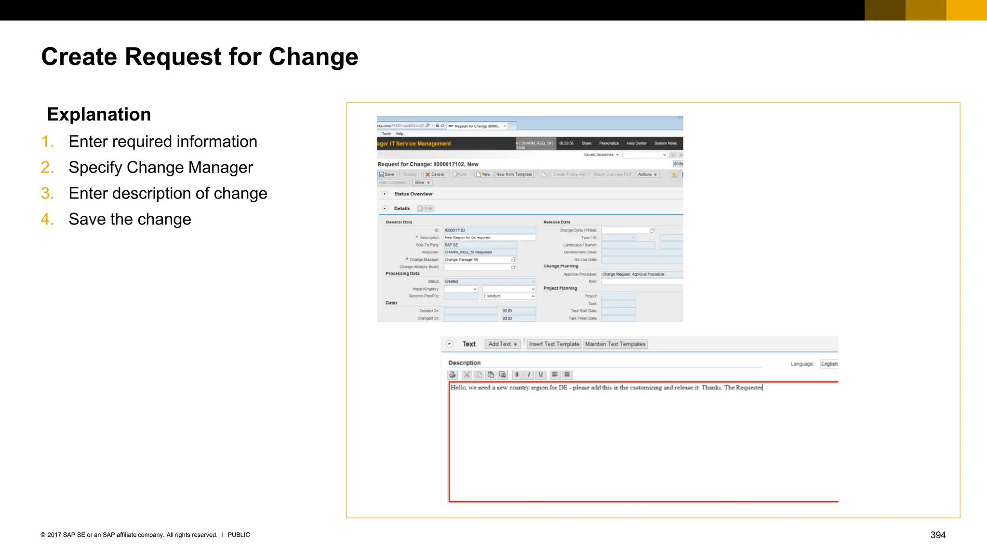This screenshot has width=987, height=555.
Task: Click the align left icon in editor
Action: click(x=555, y=374)
